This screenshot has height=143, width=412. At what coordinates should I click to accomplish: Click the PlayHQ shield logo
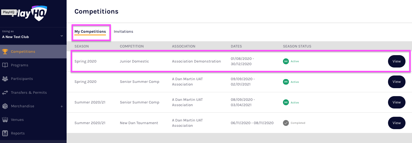[40, 13]
